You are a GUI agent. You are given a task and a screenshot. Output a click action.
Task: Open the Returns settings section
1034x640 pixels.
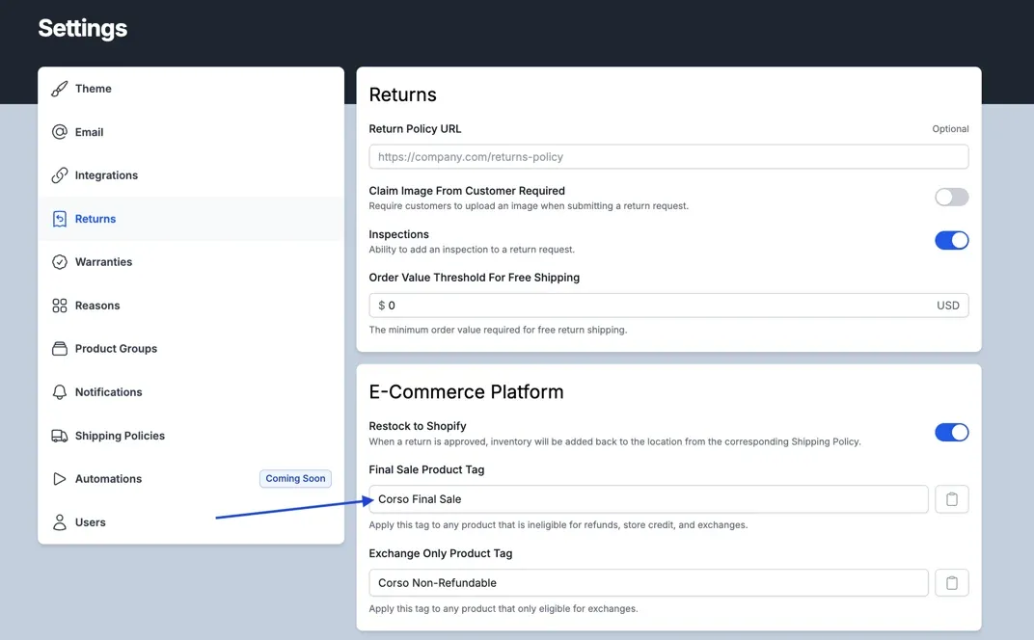[x=95, y=219]
